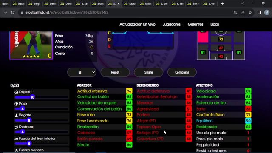Open the Ligas menu
Image resolution: width=272 pixels, height=153 pixels.
pos(215,24)
